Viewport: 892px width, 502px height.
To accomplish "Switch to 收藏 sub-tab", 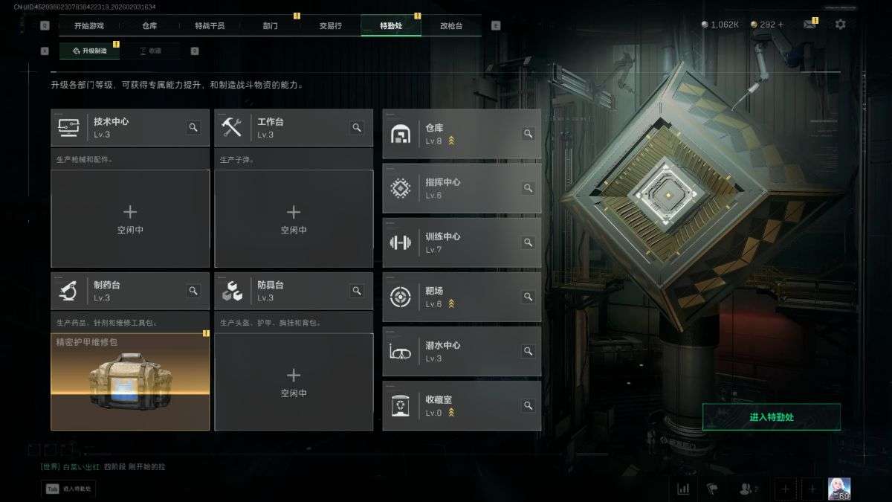I will click(x=150, y=51).
